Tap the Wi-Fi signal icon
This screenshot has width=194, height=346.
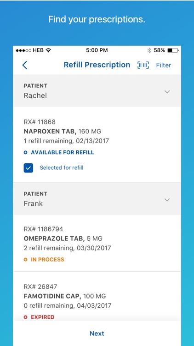pyautogui.click(x=48, y=51)
